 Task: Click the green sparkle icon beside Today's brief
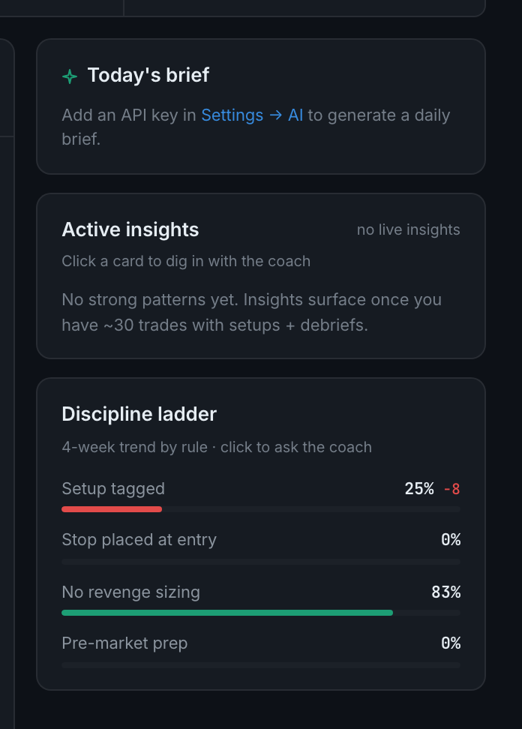pos(70,76)
